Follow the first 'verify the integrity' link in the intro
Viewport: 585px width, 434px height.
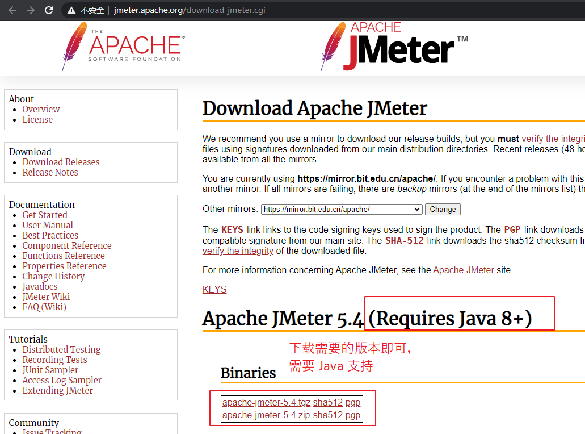(553, 139)
